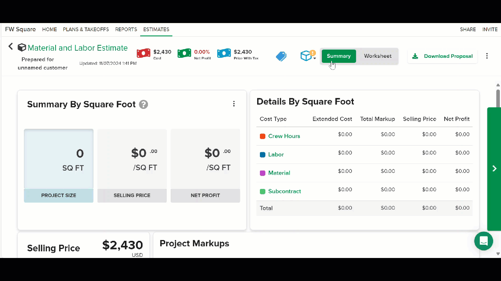501x281 pixels.
Task: Open the HOME menu item
Action: pyautogui.click(x=50, y=29)
